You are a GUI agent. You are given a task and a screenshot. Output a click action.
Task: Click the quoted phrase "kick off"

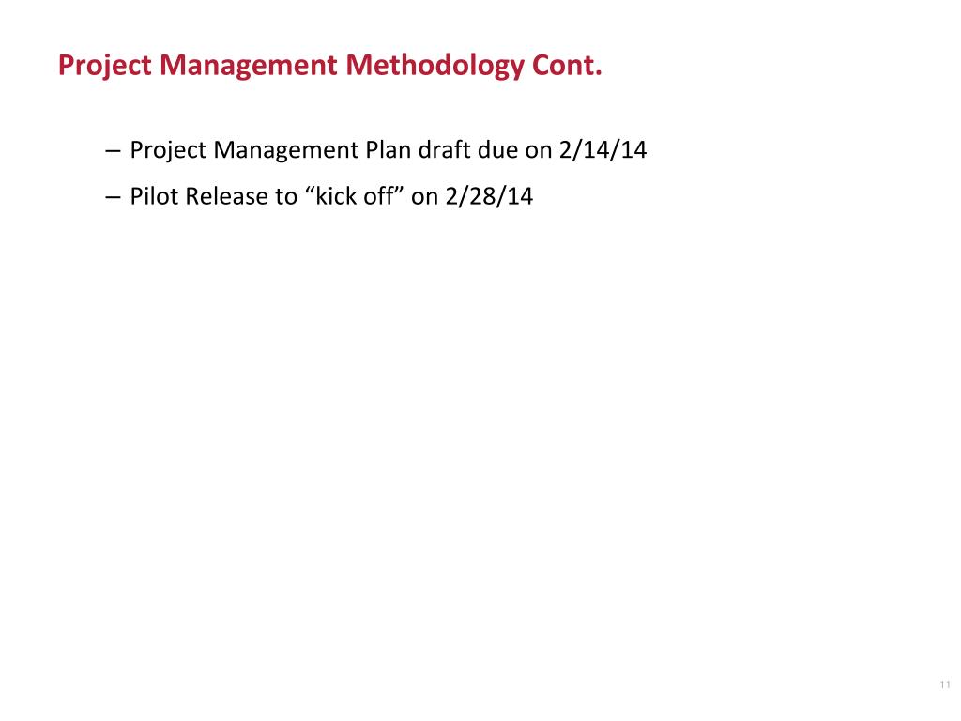click(x=354, y=196)
